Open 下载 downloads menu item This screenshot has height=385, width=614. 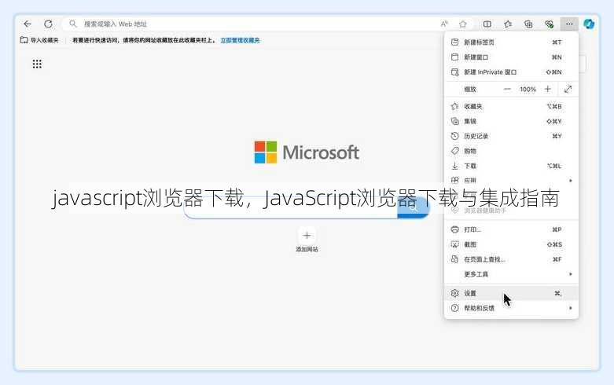512,166
